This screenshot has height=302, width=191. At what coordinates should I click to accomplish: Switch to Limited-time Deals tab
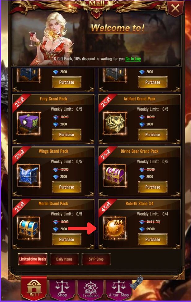tap(33, 259)
